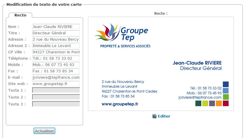Click the Mobile : label
The height and width of the screenshot is (138, 246).
pos(16,65)
